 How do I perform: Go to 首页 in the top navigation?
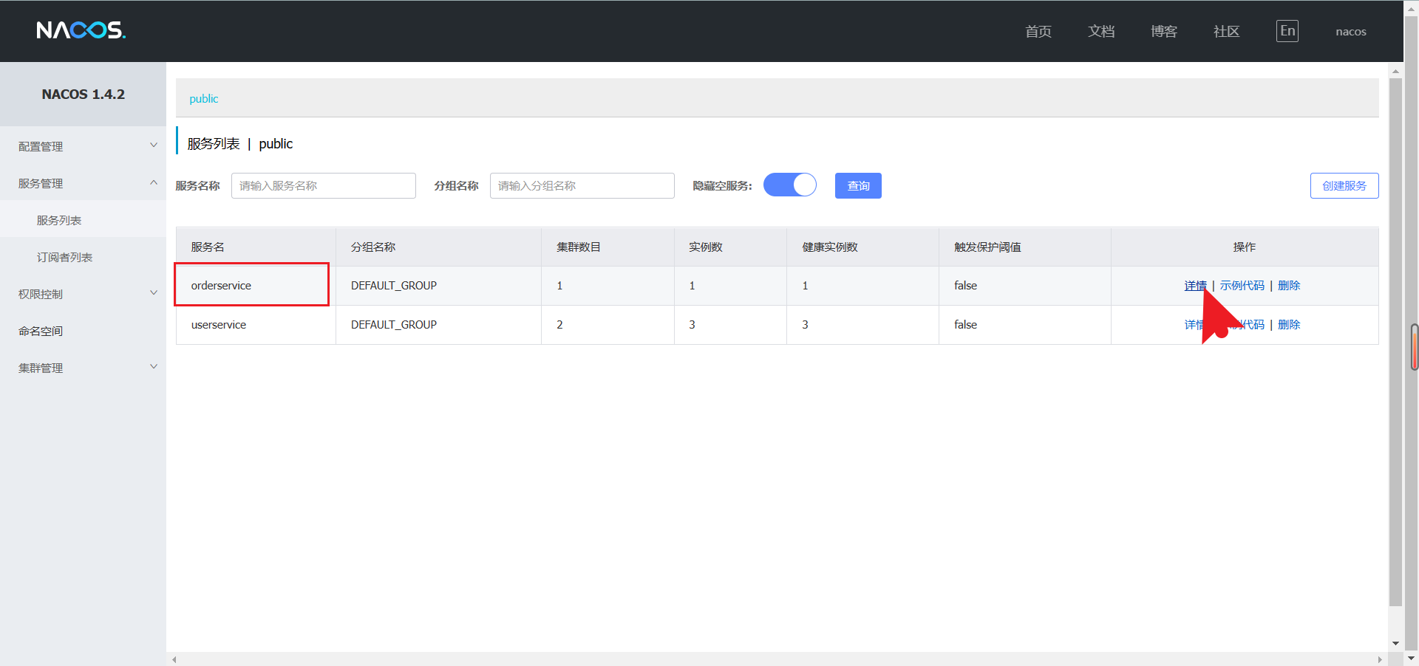click(1038, 31)
